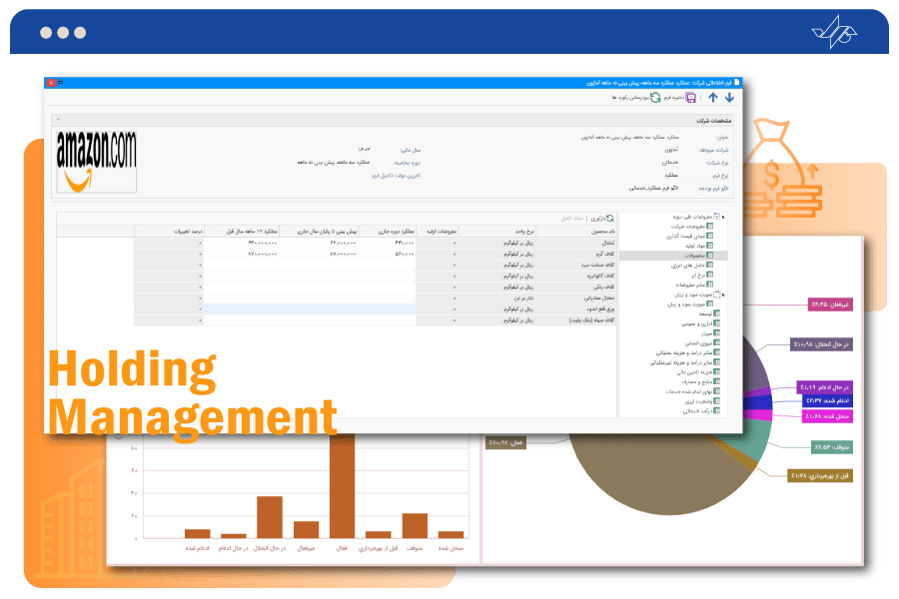Click the purple غیرفعال pie chart legend label
This screenshot has width=899, height=599.
(x=826, y=304)
